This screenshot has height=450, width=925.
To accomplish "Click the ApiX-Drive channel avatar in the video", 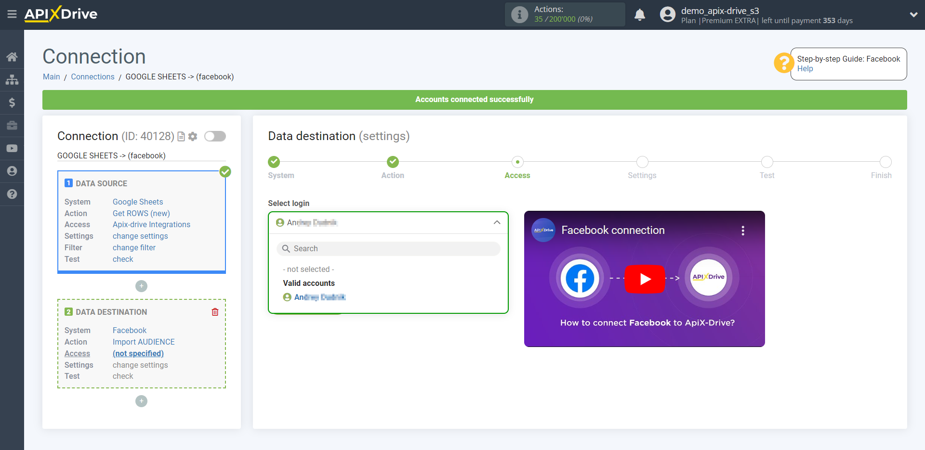I will tap(543, 230).
